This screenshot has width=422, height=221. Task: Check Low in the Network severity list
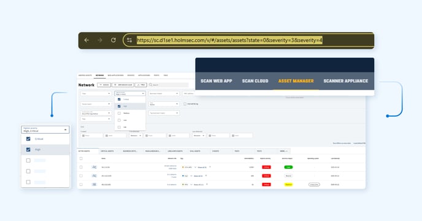coord(119,120)
